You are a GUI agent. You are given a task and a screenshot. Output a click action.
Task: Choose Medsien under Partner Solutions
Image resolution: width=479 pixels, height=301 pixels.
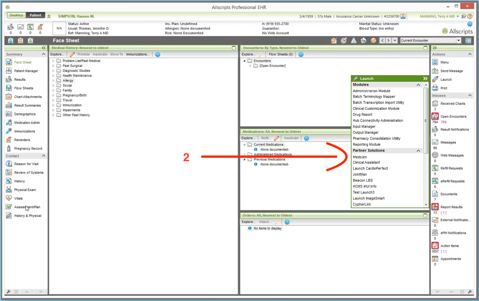[x=359, y=157]
